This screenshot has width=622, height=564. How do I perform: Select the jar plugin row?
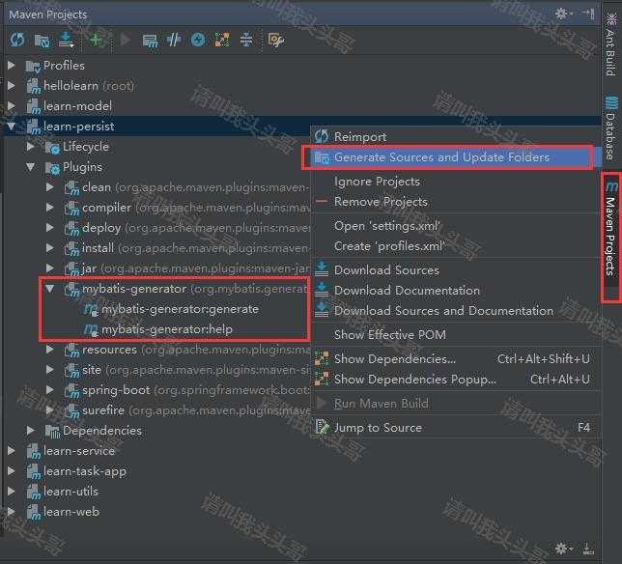tap(187, 268)
